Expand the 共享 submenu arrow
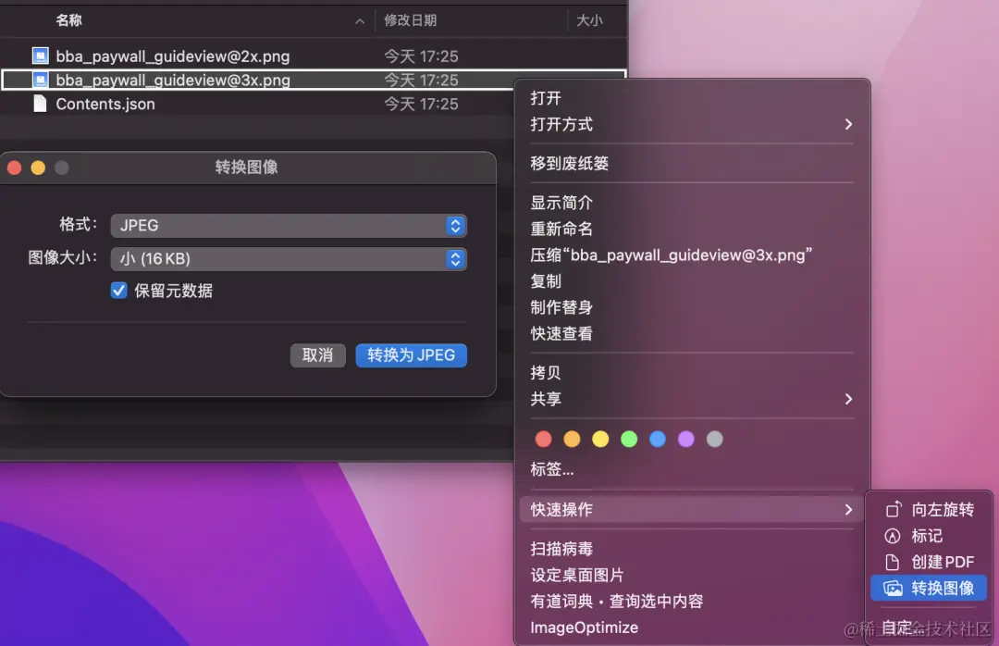The height and width of the screenshot is (646, 999). 848,399
